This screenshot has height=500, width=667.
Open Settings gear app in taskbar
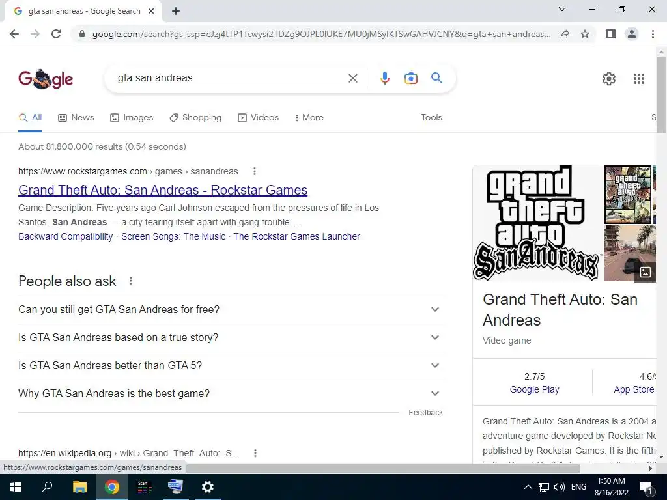208,487
